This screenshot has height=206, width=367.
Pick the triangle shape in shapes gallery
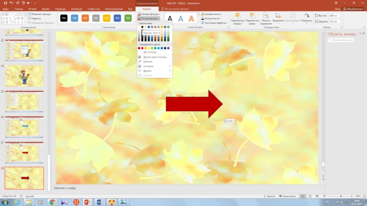pos(7,18)
